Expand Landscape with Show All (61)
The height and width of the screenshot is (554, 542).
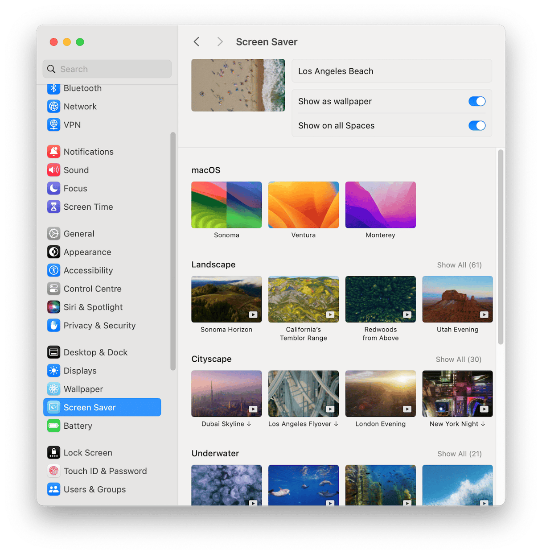tap(459, 265)
